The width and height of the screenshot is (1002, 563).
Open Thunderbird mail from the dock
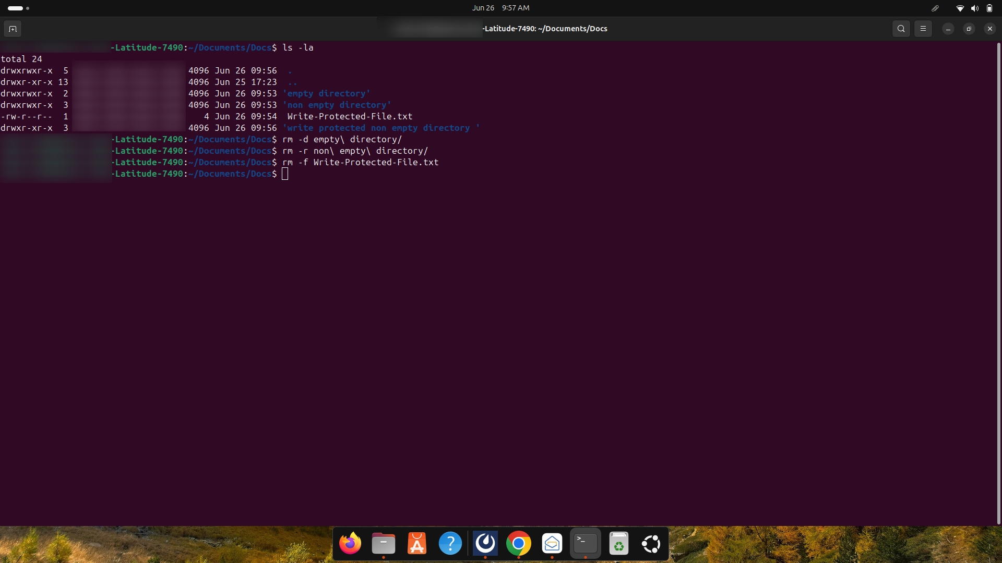552,543
